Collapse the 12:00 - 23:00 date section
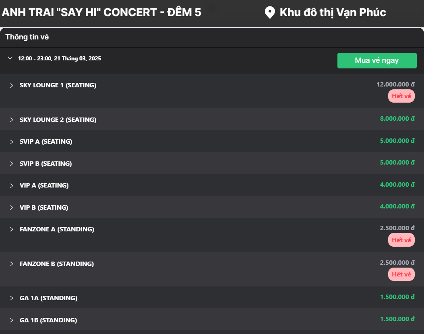The height and width of the screenshot is (334, 424). coord(10,58)
